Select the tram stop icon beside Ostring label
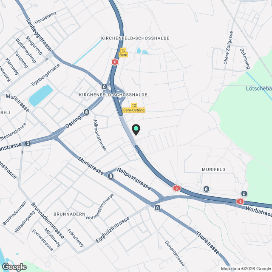This screenshot has width=272, height=272. pos(86,112)
